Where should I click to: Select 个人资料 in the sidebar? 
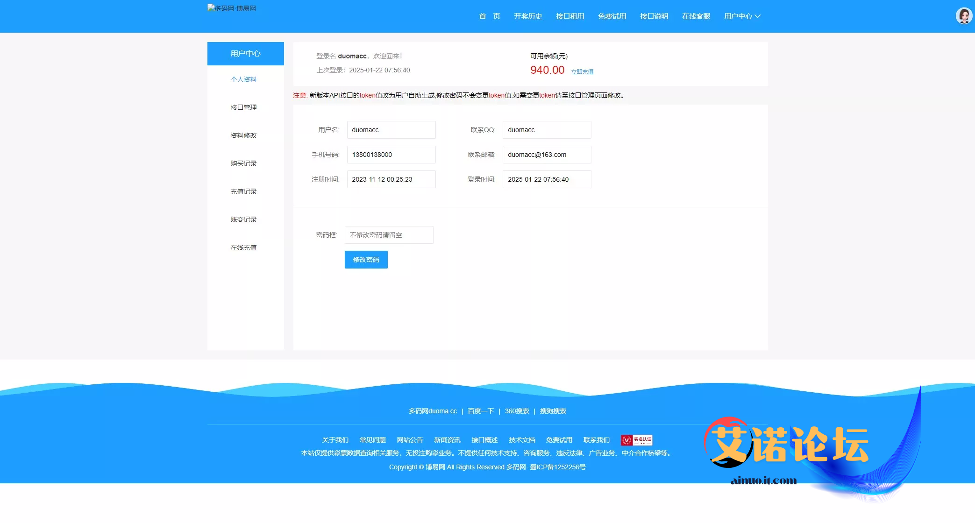[x=243, y=79]
